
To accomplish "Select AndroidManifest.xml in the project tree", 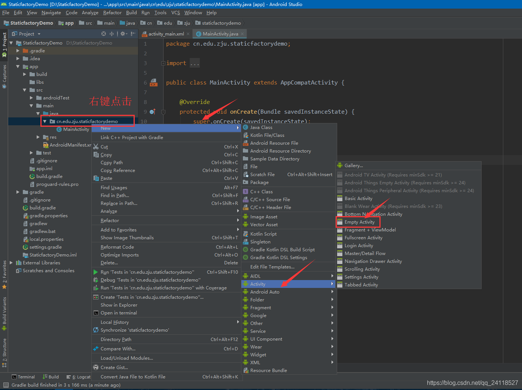I will (x=67, y=145).
